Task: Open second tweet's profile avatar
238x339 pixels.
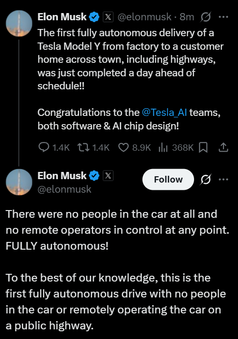Action: [x=19, y=182]
